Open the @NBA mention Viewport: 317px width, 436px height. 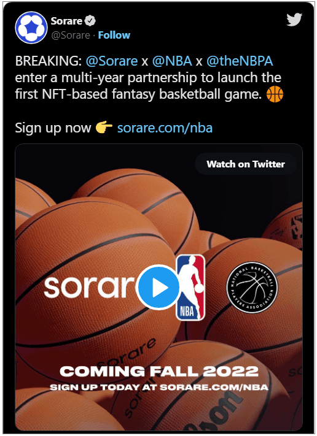172,61
